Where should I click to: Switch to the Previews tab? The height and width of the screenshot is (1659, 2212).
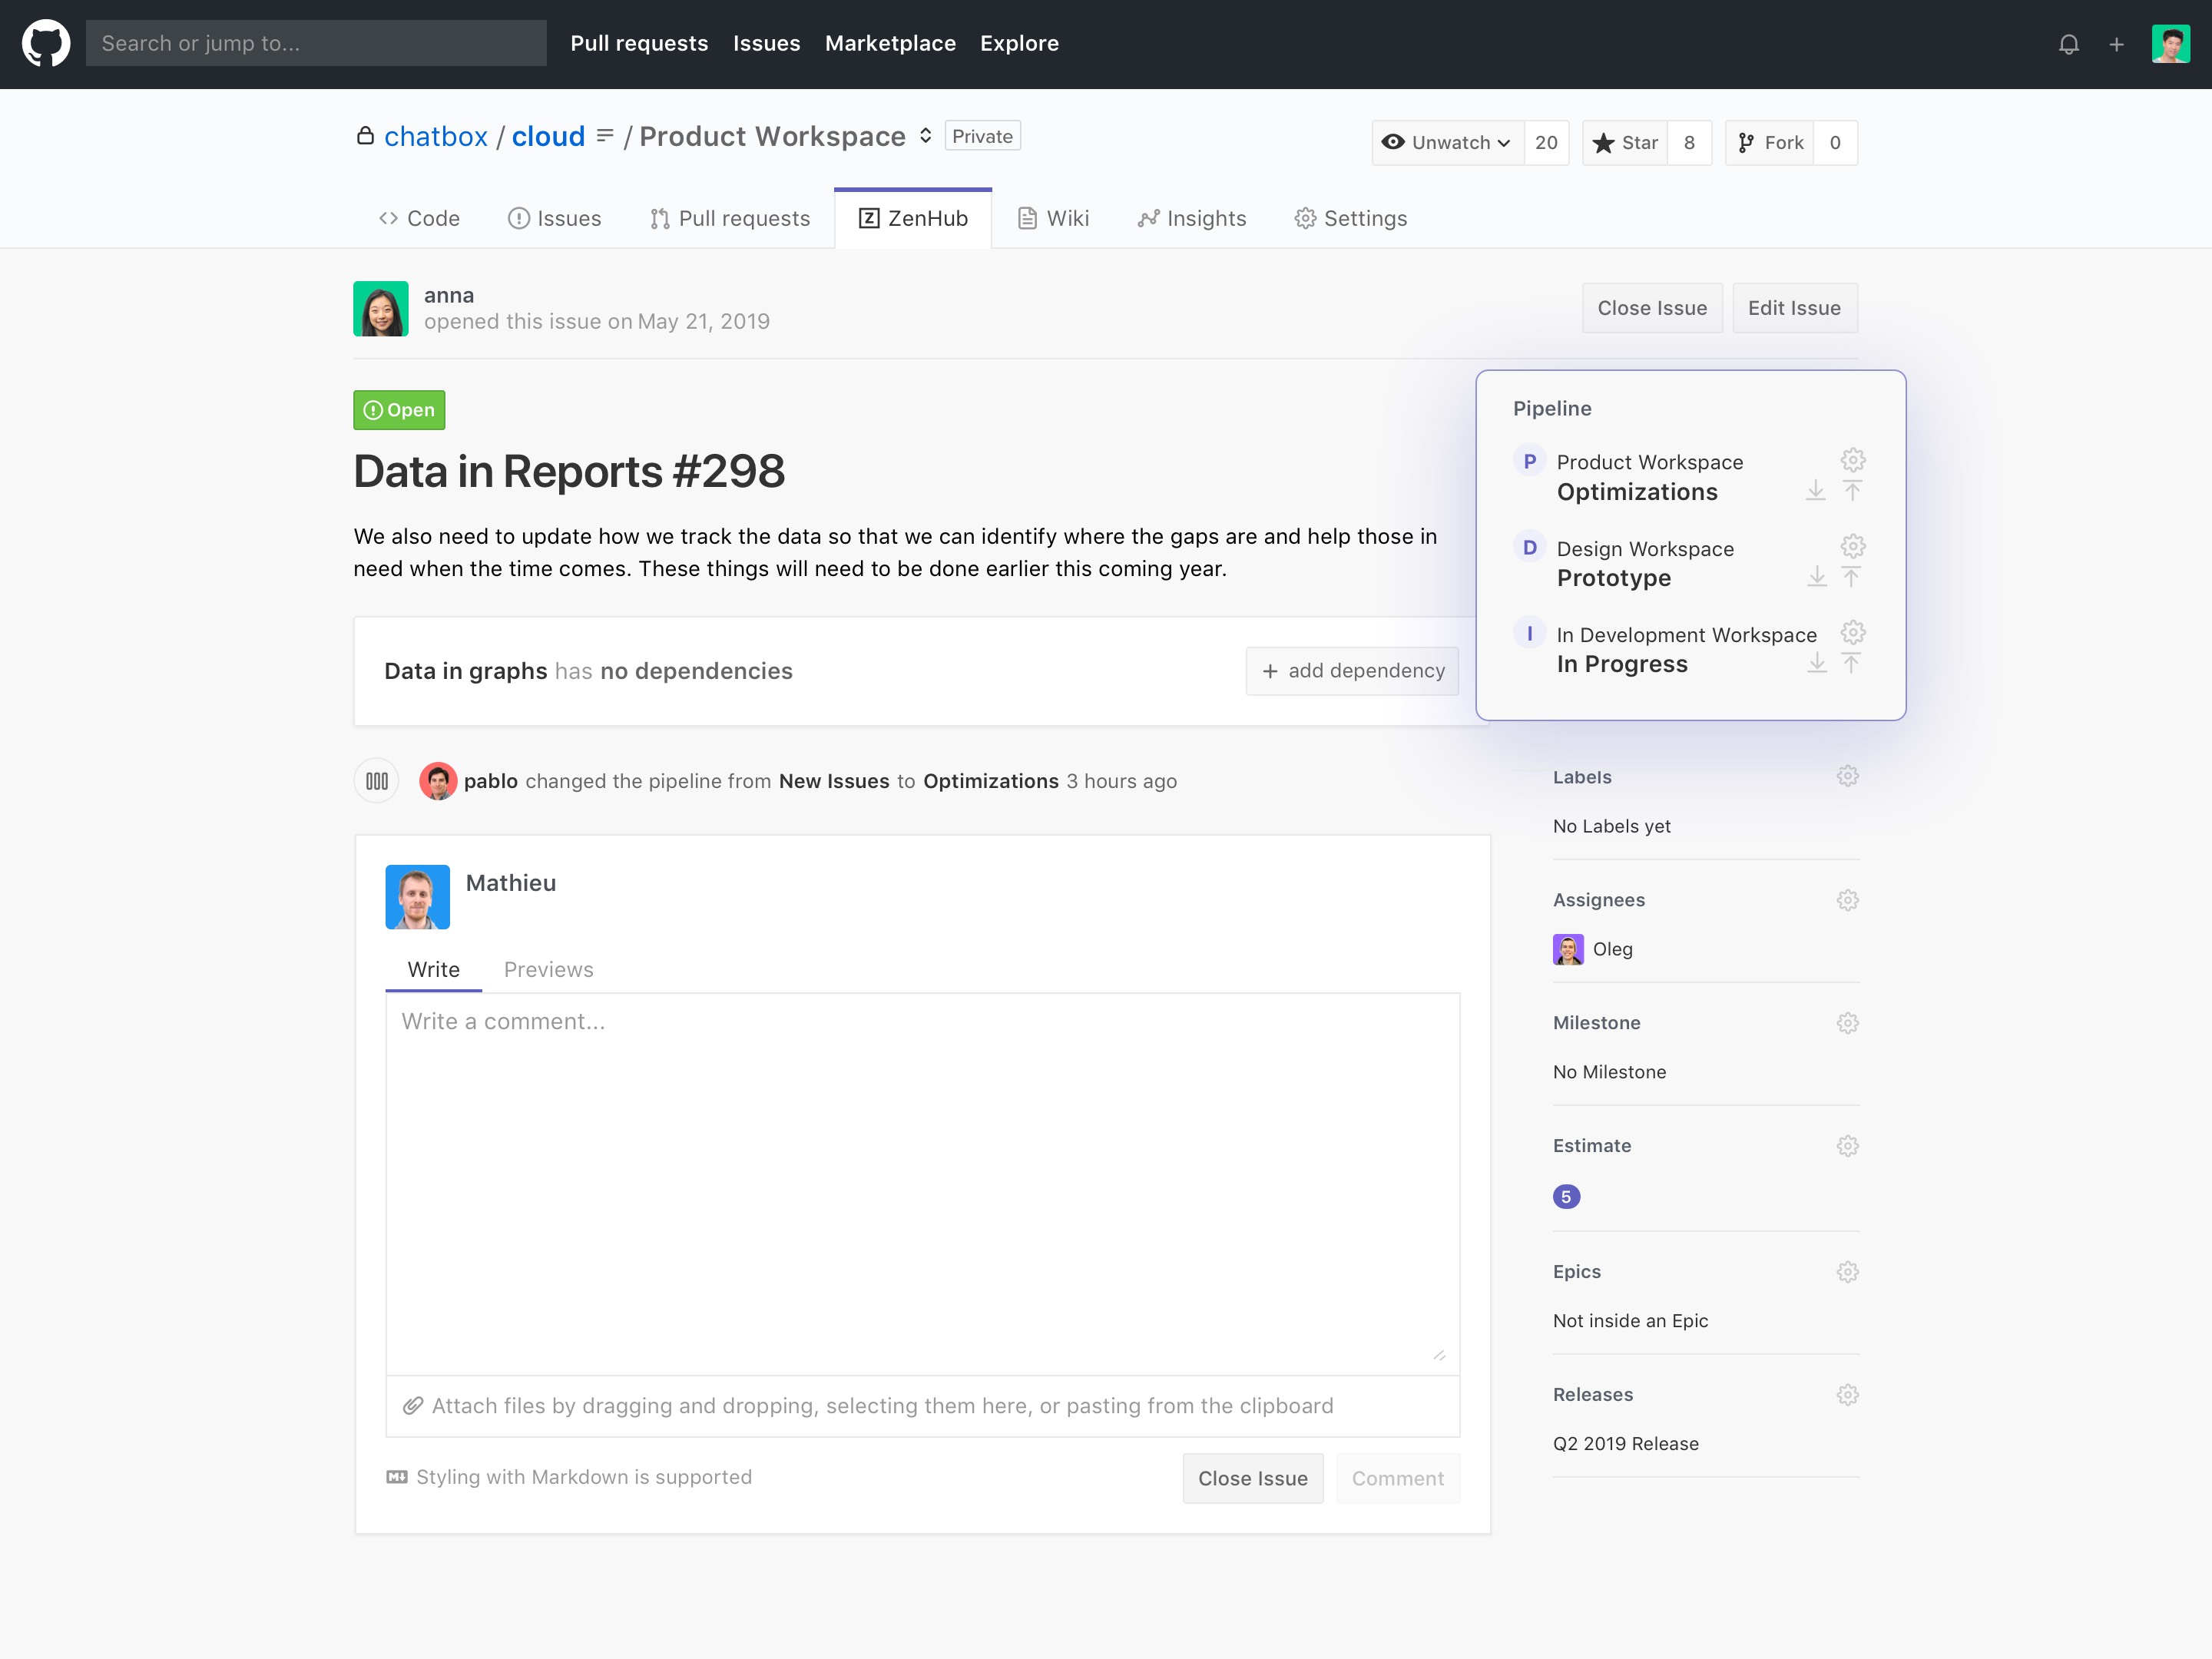click(548, 969)
